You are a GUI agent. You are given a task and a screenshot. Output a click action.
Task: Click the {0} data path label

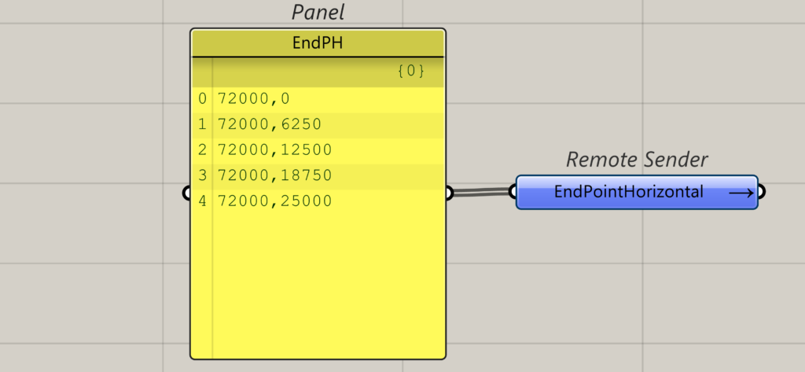[410, 72]
